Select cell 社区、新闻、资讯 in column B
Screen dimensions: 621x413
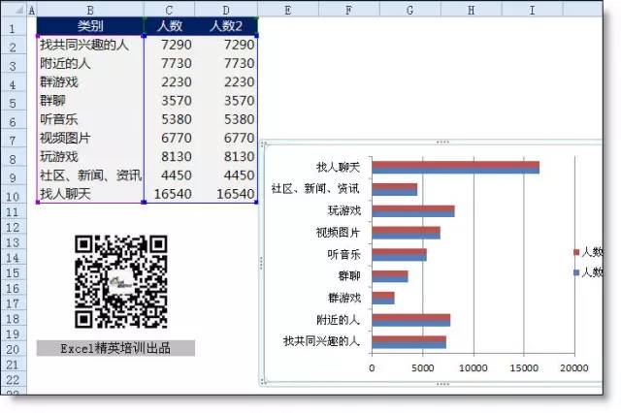90,175
